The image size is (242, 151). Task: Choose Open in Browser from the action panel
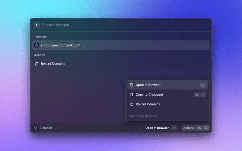pyautogui.click(x=148, y=85)
